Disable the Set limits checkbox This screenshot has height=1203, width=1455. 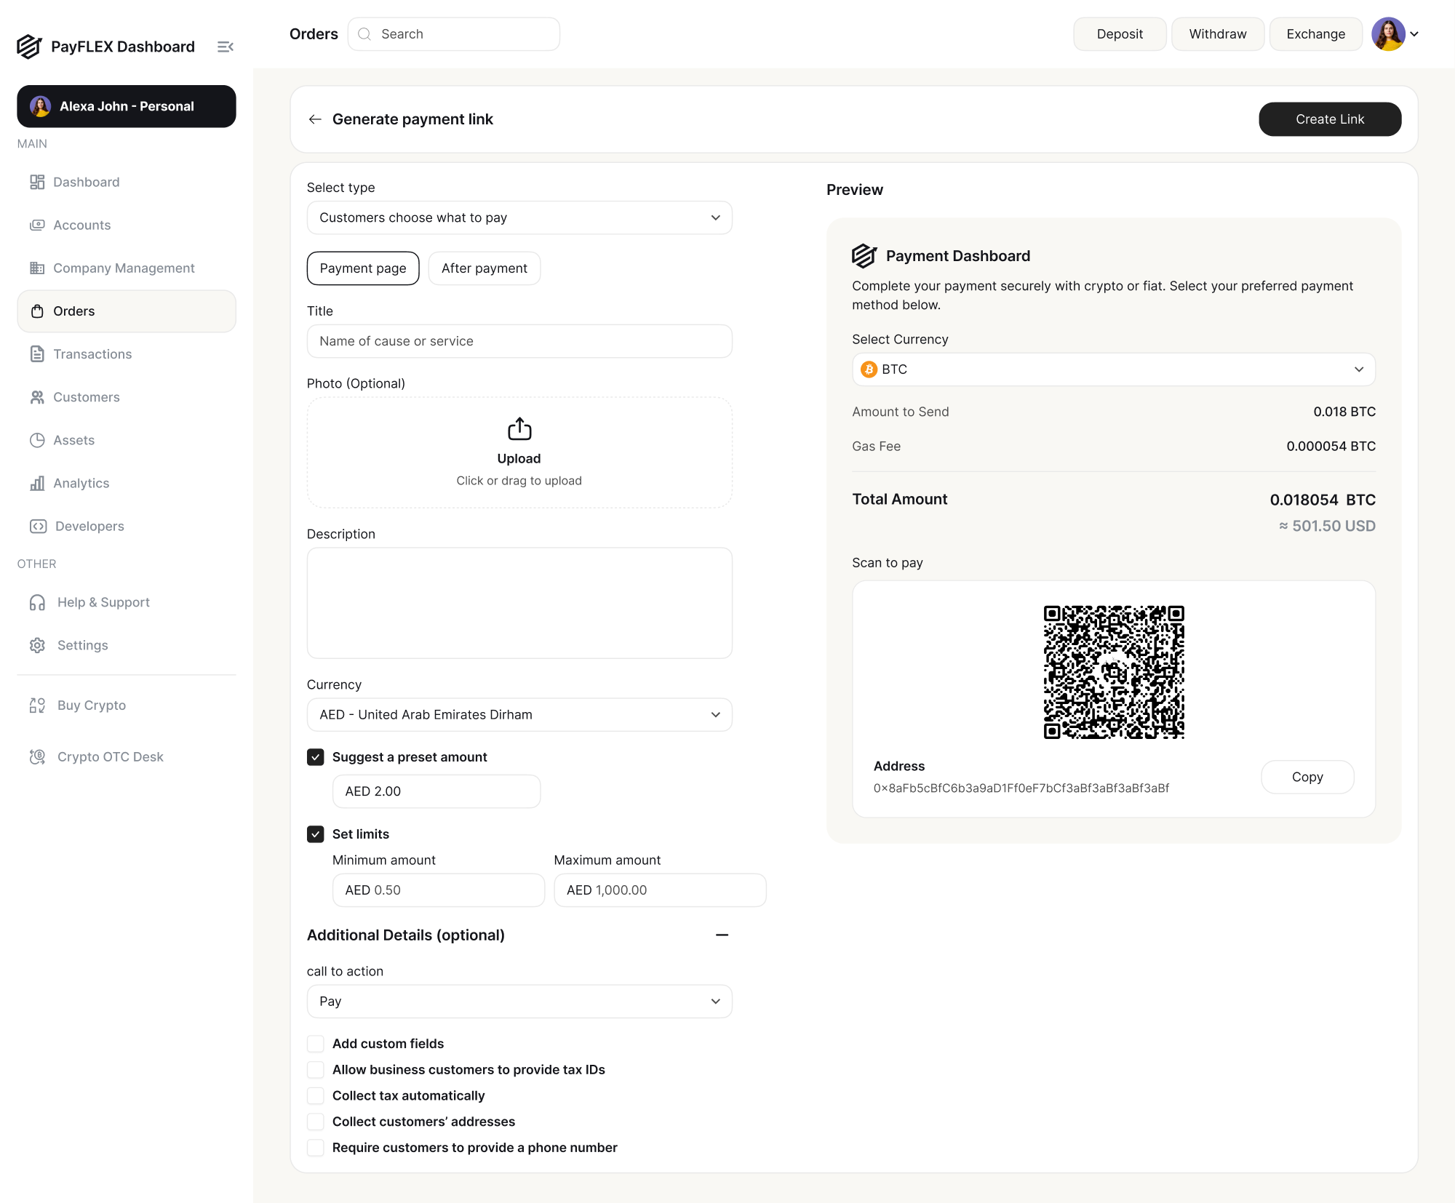315,834
